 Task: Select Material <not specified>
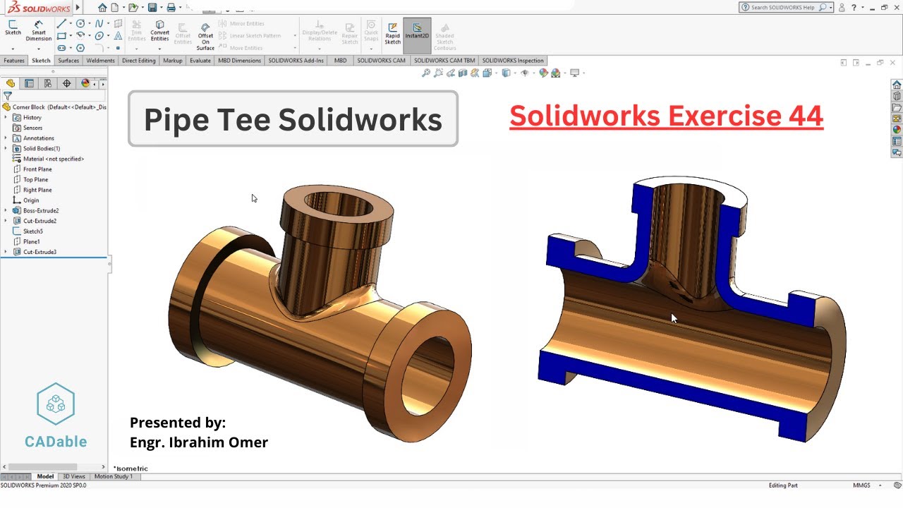point(53,159)
